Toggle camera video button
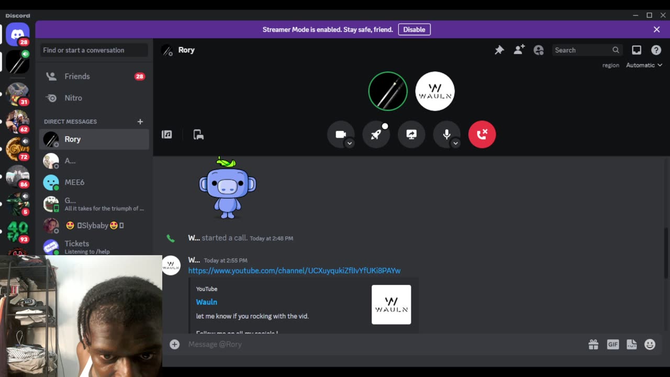This screenshot has height=377, width=670. [x=341, y=135]
